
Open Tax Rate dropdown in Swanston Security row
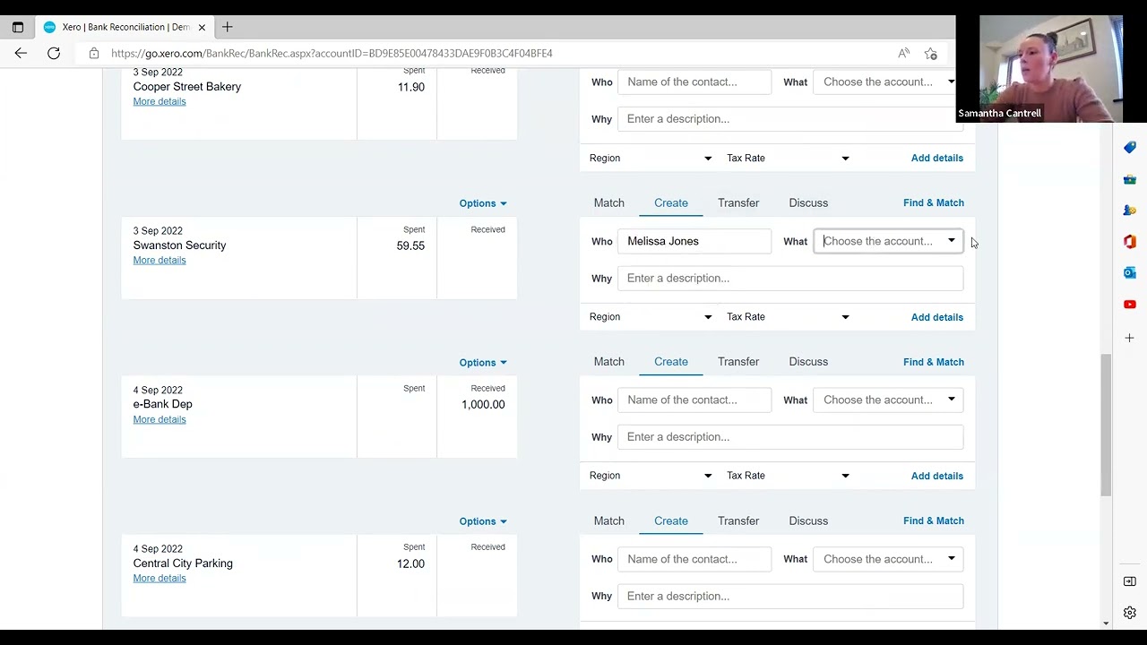[788, 317]
